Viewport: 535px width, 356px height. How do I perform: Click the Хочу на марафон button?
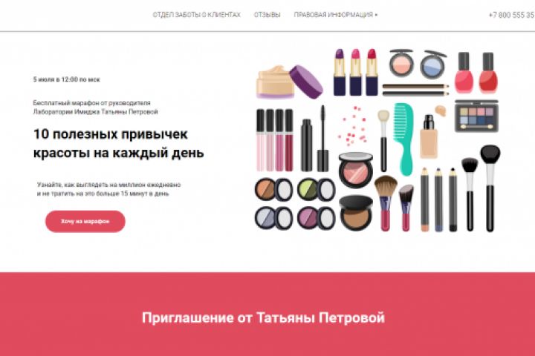tap(85, 222)
